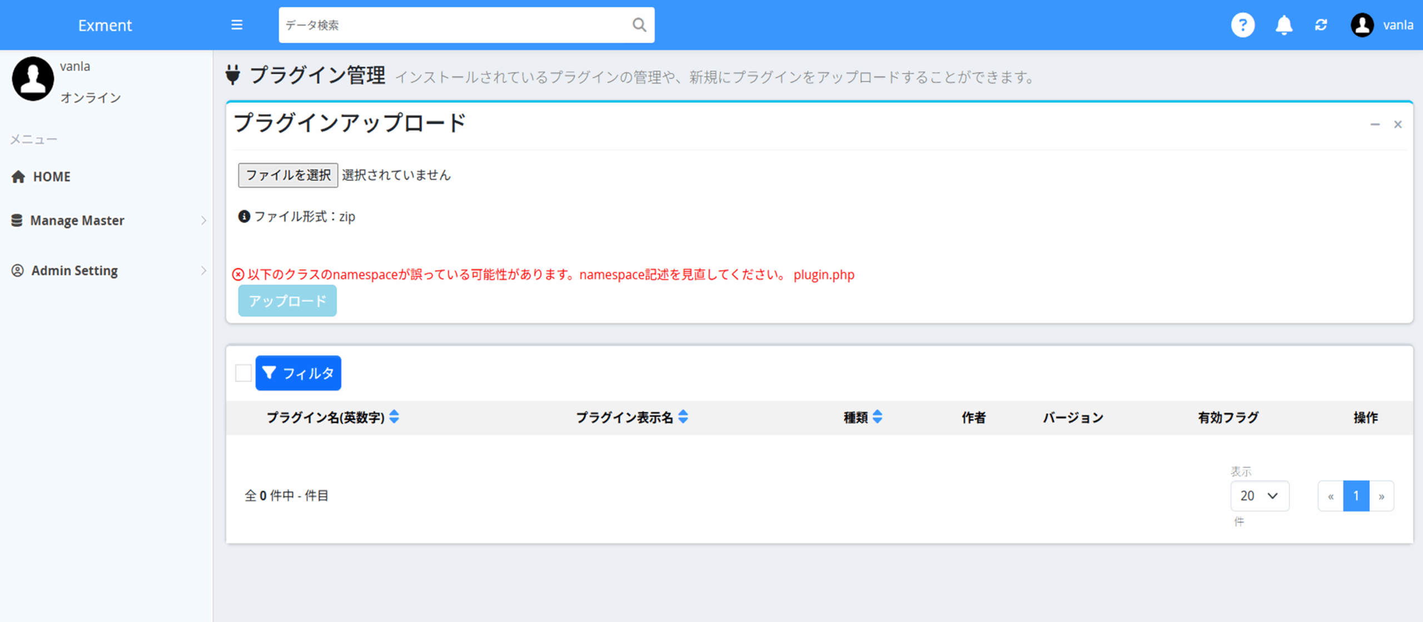Click the 有効フラグ column header

1228,418
